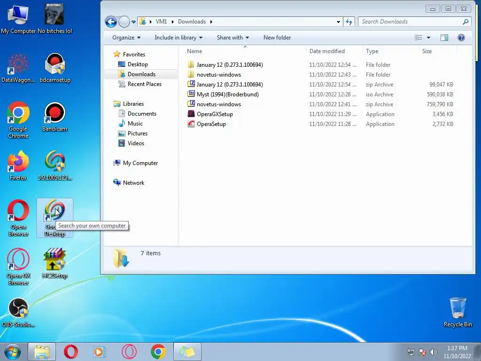Launch Chrome from the taskbar
481x361 pixels.
(x=158, y=352)
